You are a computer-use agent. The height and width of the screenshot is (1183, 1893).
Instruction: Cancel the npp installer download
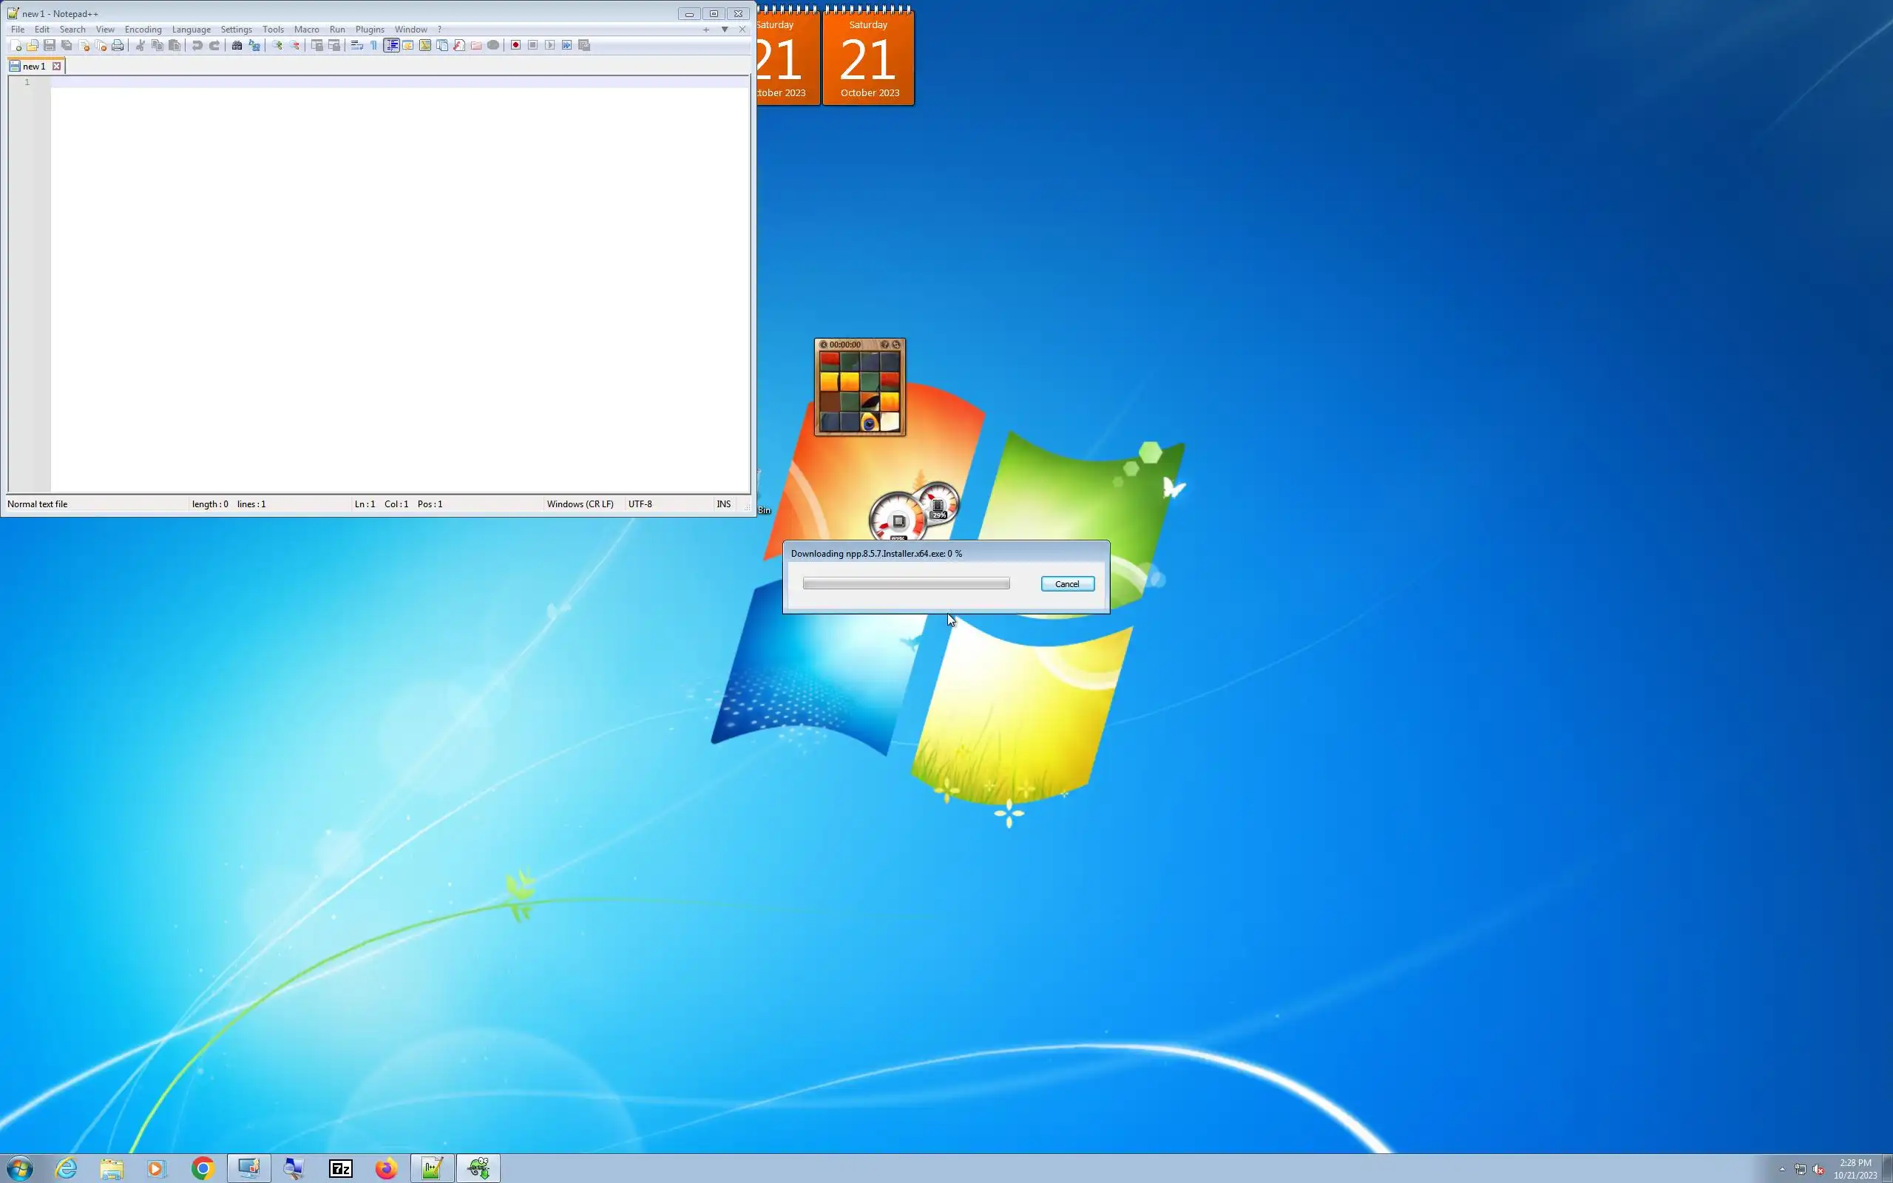point(1067,584)
